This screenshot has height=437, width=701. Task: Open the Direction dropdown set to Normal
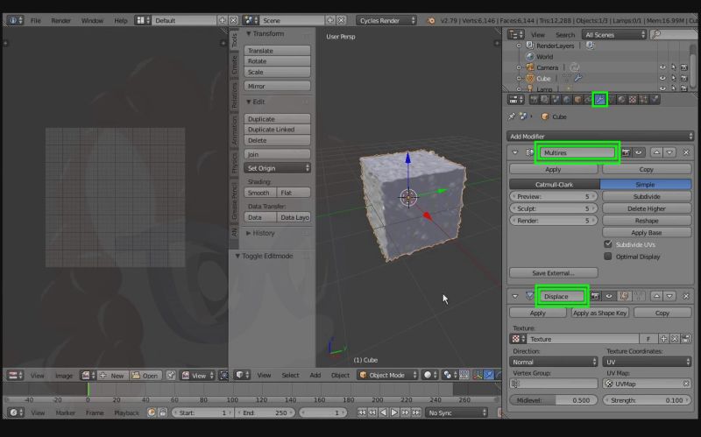pyautogui.click(x=554, y=362)
